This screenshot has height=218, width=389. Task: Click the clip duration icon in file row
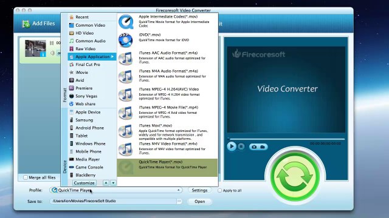click(52, 43)
